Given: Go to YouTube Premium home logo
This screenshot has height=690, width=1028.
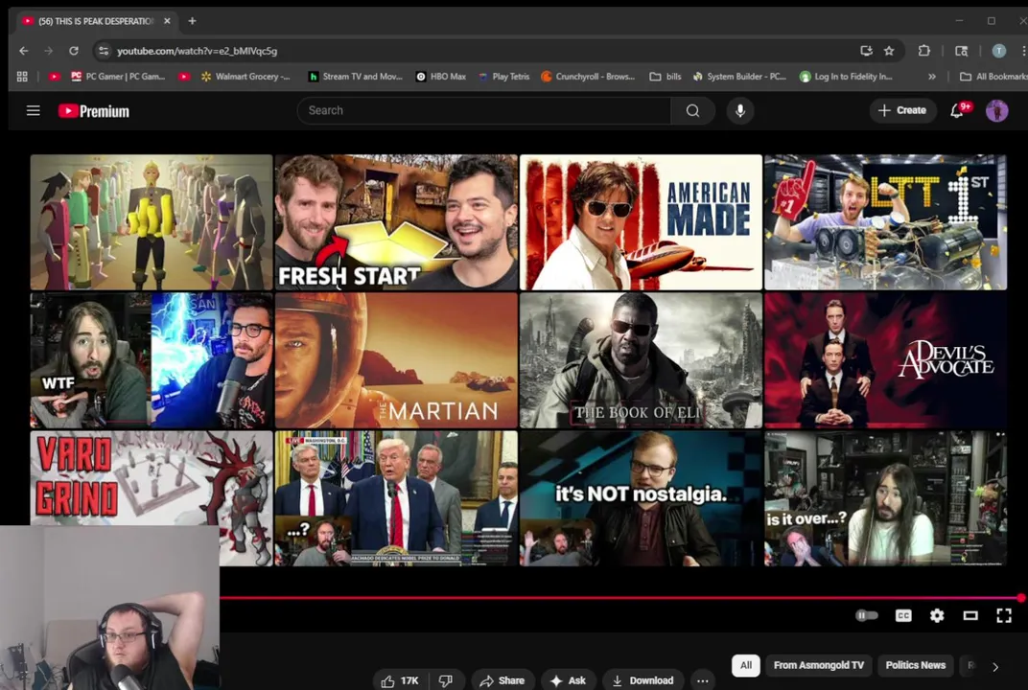Looking at the screenshot, I should 94,111.
